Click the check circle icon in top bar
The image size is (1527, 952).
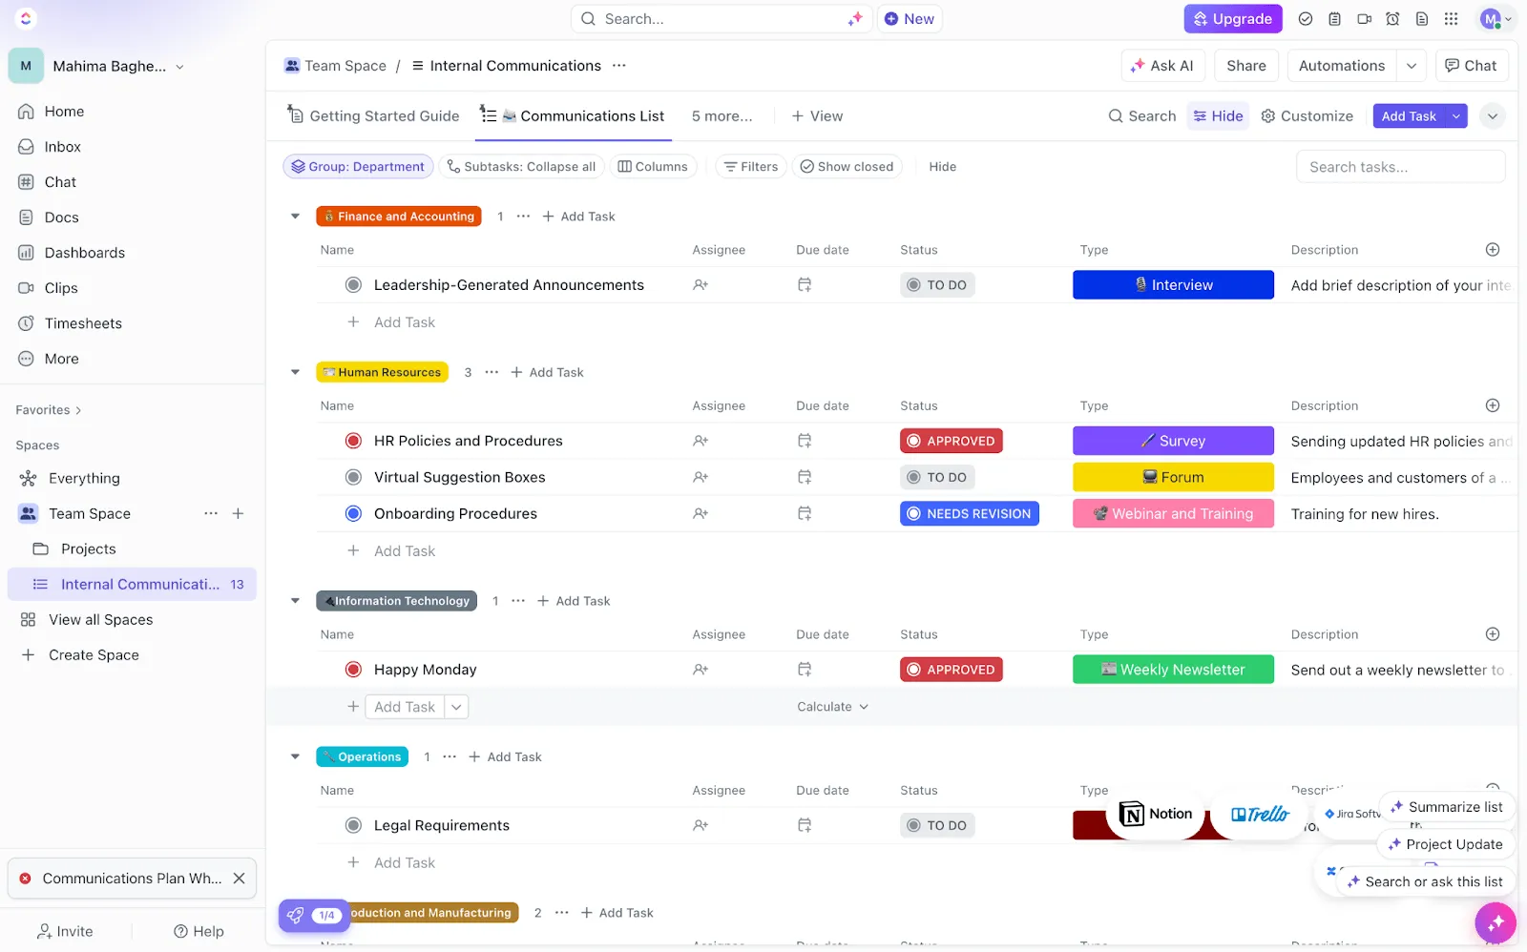click(1306, 19)
